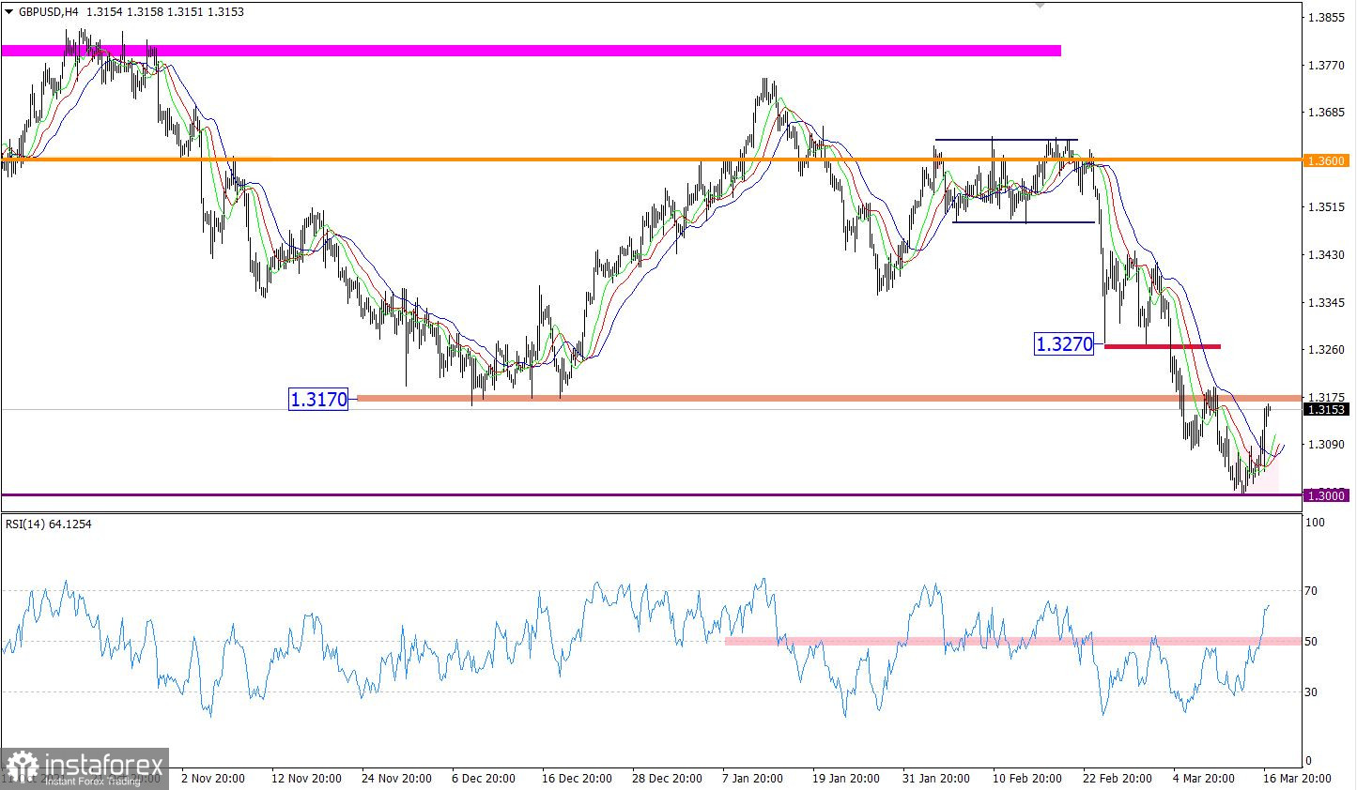Click the 10 Feb 20:00 time label

click(x=1027, y=779)
